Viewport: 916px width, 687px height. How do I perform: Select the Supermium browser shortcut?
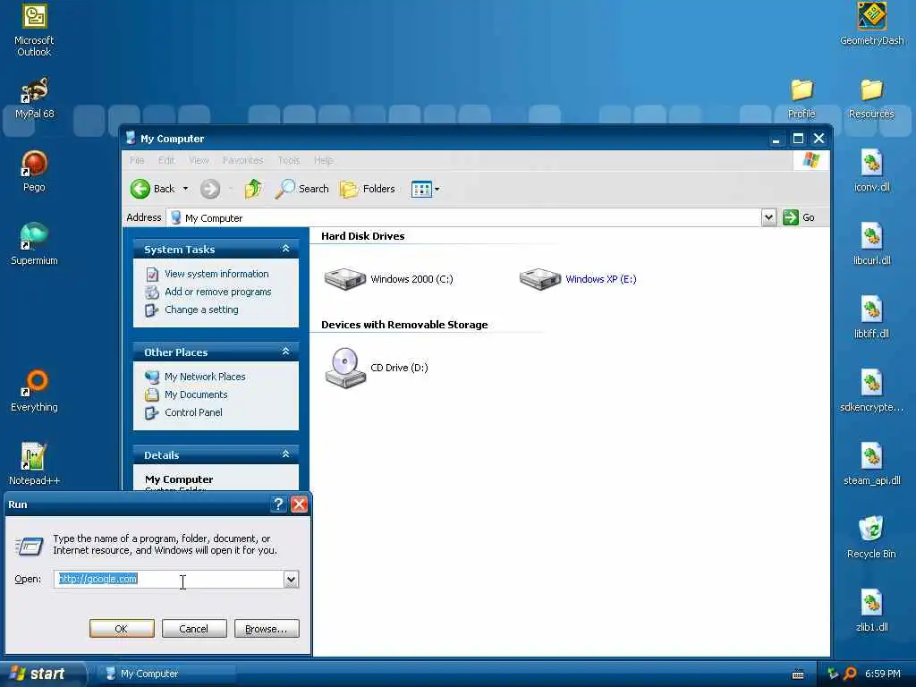34,244
